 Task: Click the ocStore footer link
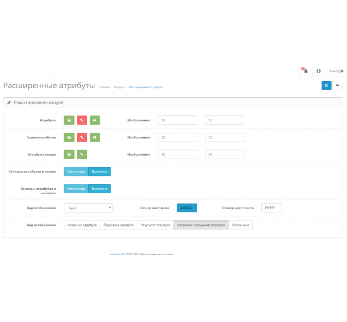[x=116, y=254]
